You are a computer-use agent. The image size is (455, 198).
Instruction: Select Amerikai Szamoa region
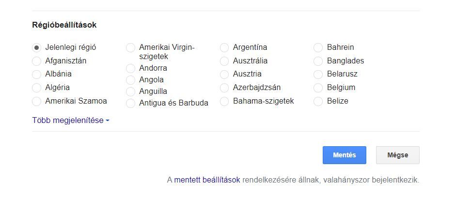click(x=36, y=101)
